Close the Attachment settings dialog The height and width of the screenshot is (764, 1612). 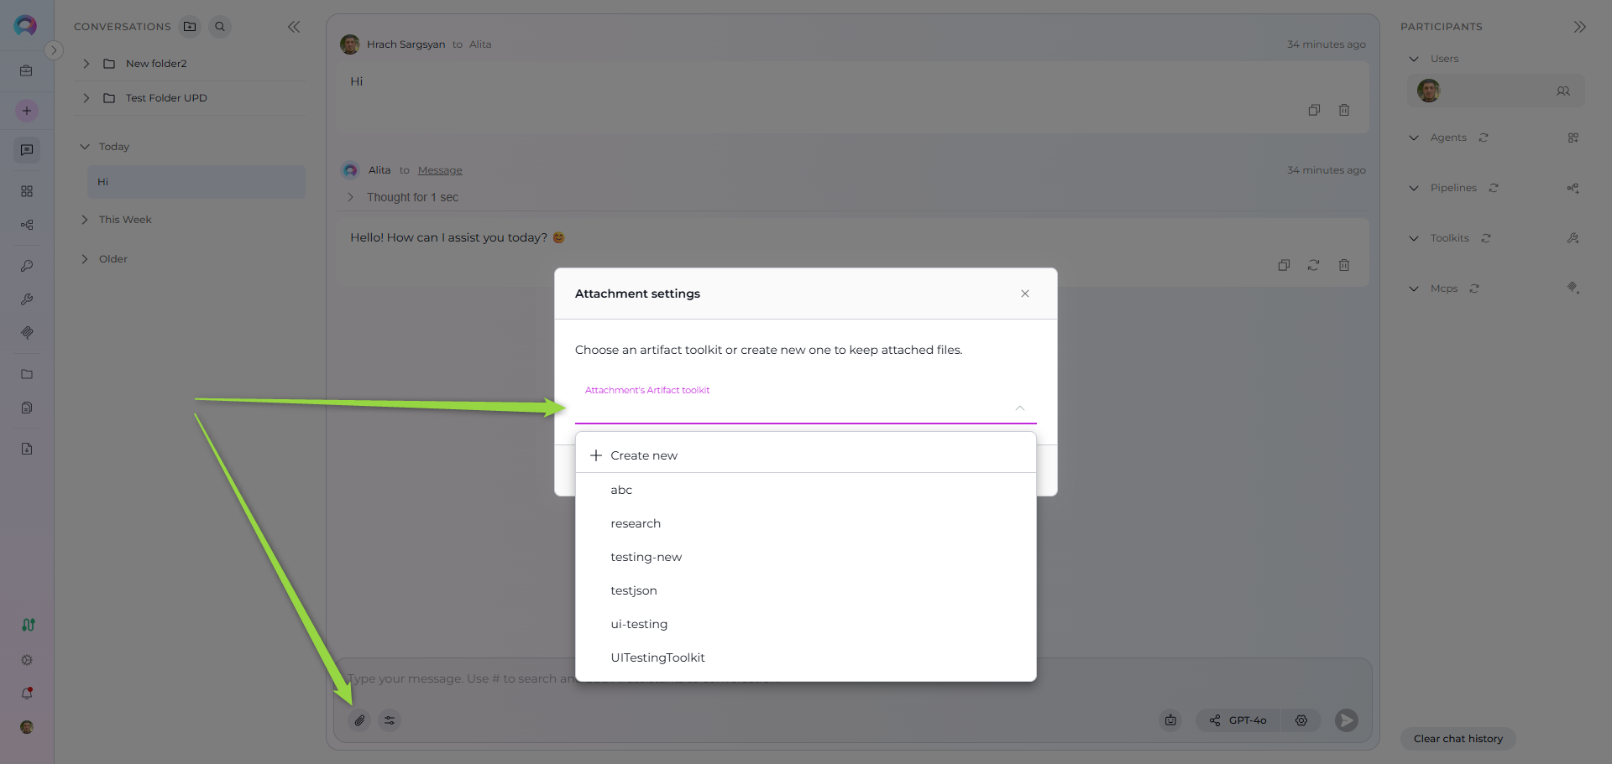(1024, 294)
